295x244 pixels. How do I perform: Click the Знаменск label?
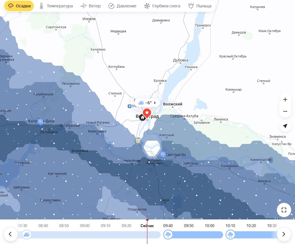point(277,137)
